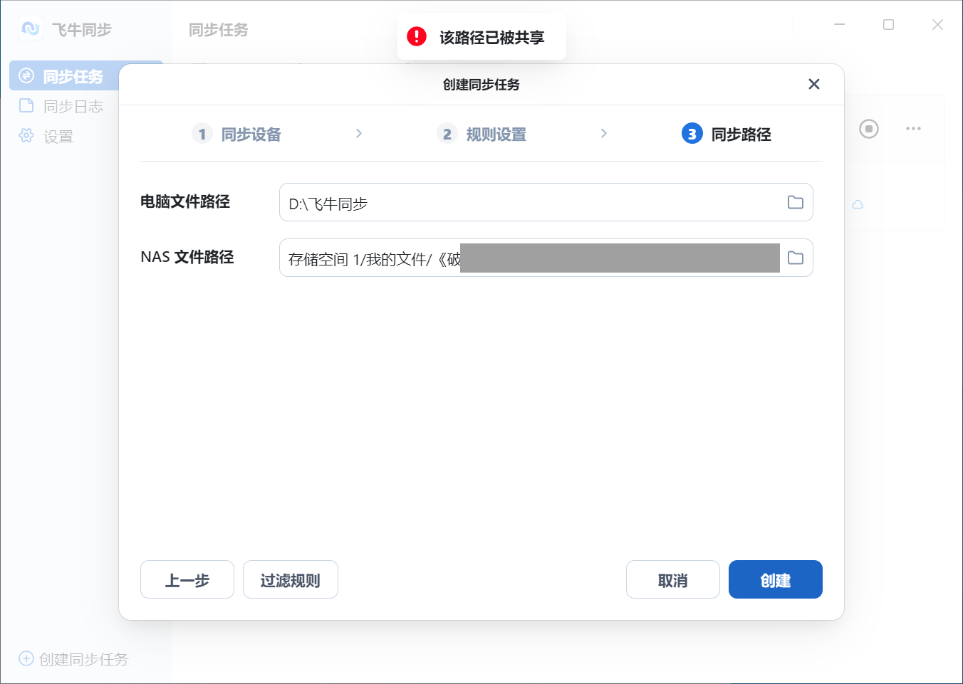Click 创建同步任务 at sidebar bottom
963x684 pixels.
(73, 659)
